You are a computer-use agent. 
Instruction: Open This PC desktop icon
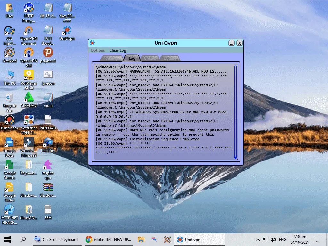[9, 78]
